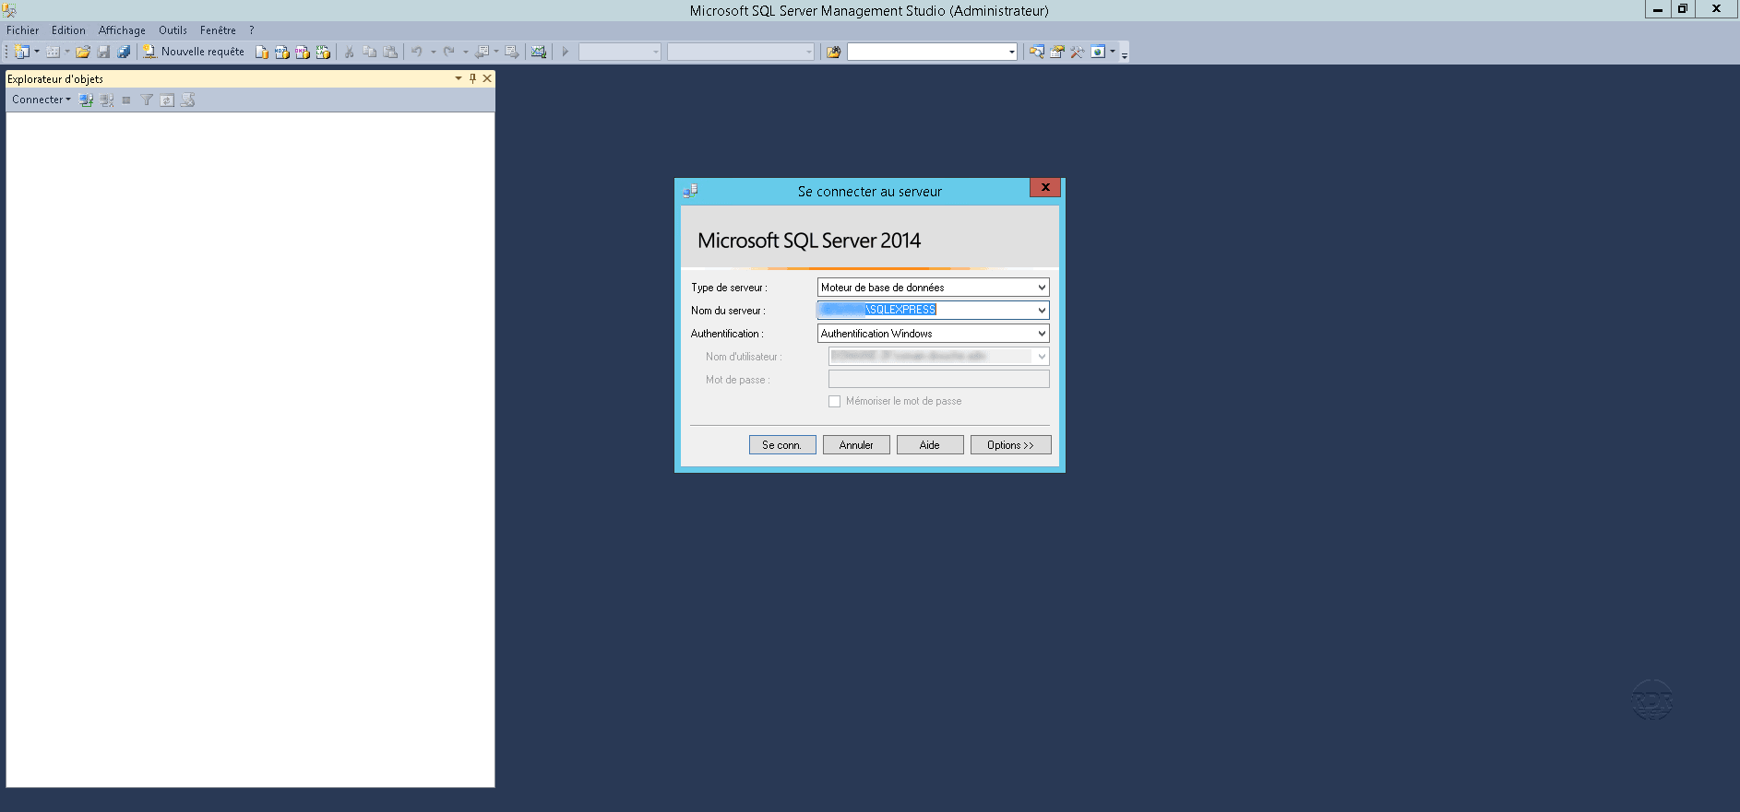The image size is (1740, 812).
Task: Click the DMX query icon
Action: (x=303, y=52)
